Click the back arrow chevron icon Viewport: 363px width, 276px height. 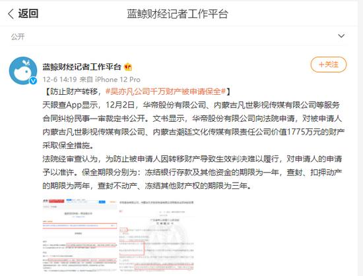coord(11,14)
